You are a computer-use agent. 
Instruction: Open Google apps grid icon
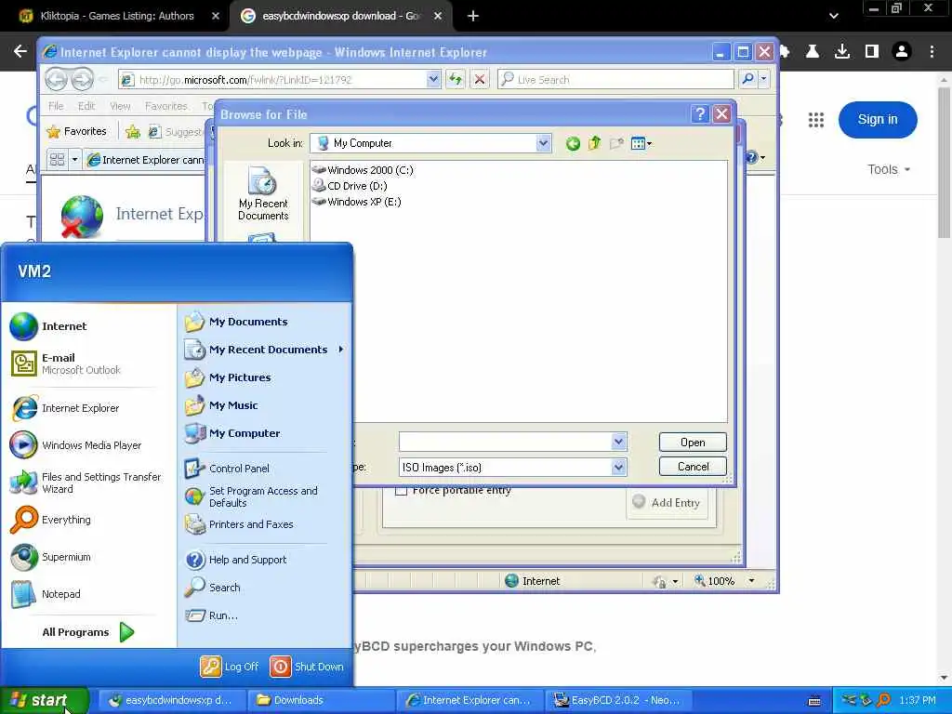pyautogui.click(x=816, y=120)
